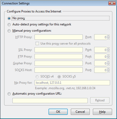The image size is (117, 119).
Task: Select Automatic proxy configuration URL option
Action: tap(9, 94)
